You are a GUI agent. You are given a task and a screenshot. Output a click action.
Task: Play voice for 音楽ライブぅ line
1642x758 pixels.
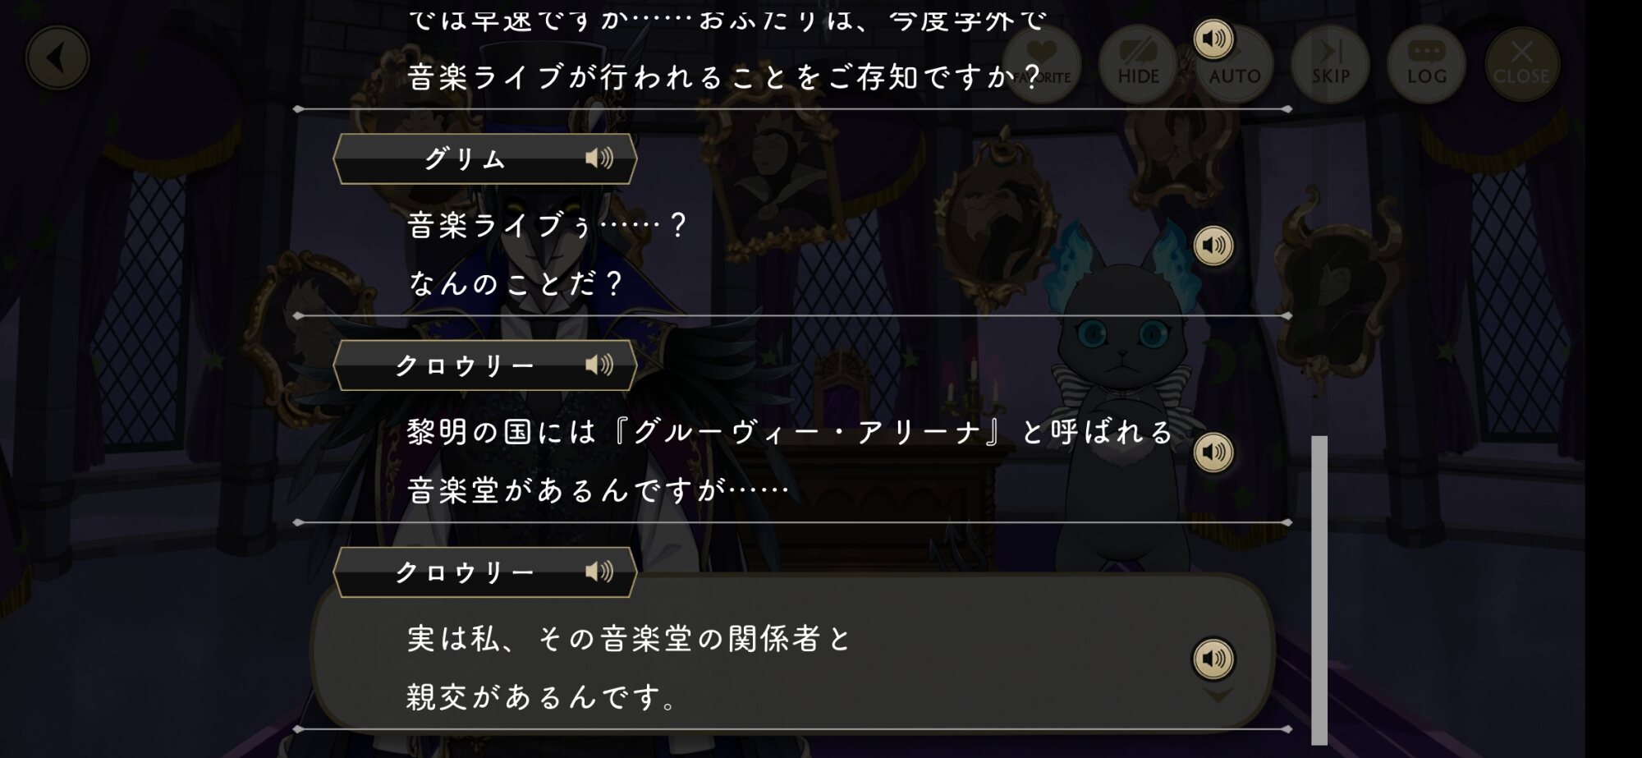(1213, 246)
